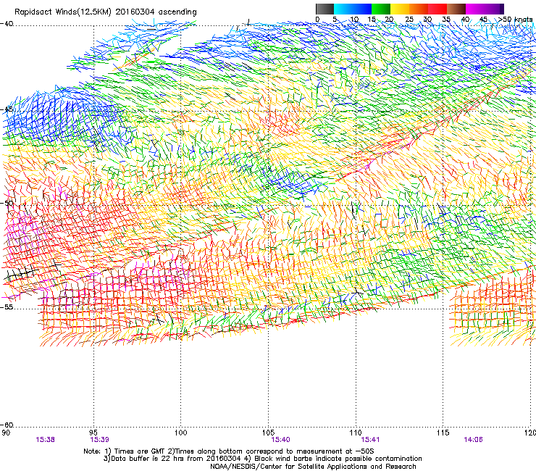
Task: Click the gray 0-5 knots color swatch
Action: coord(325,9)
